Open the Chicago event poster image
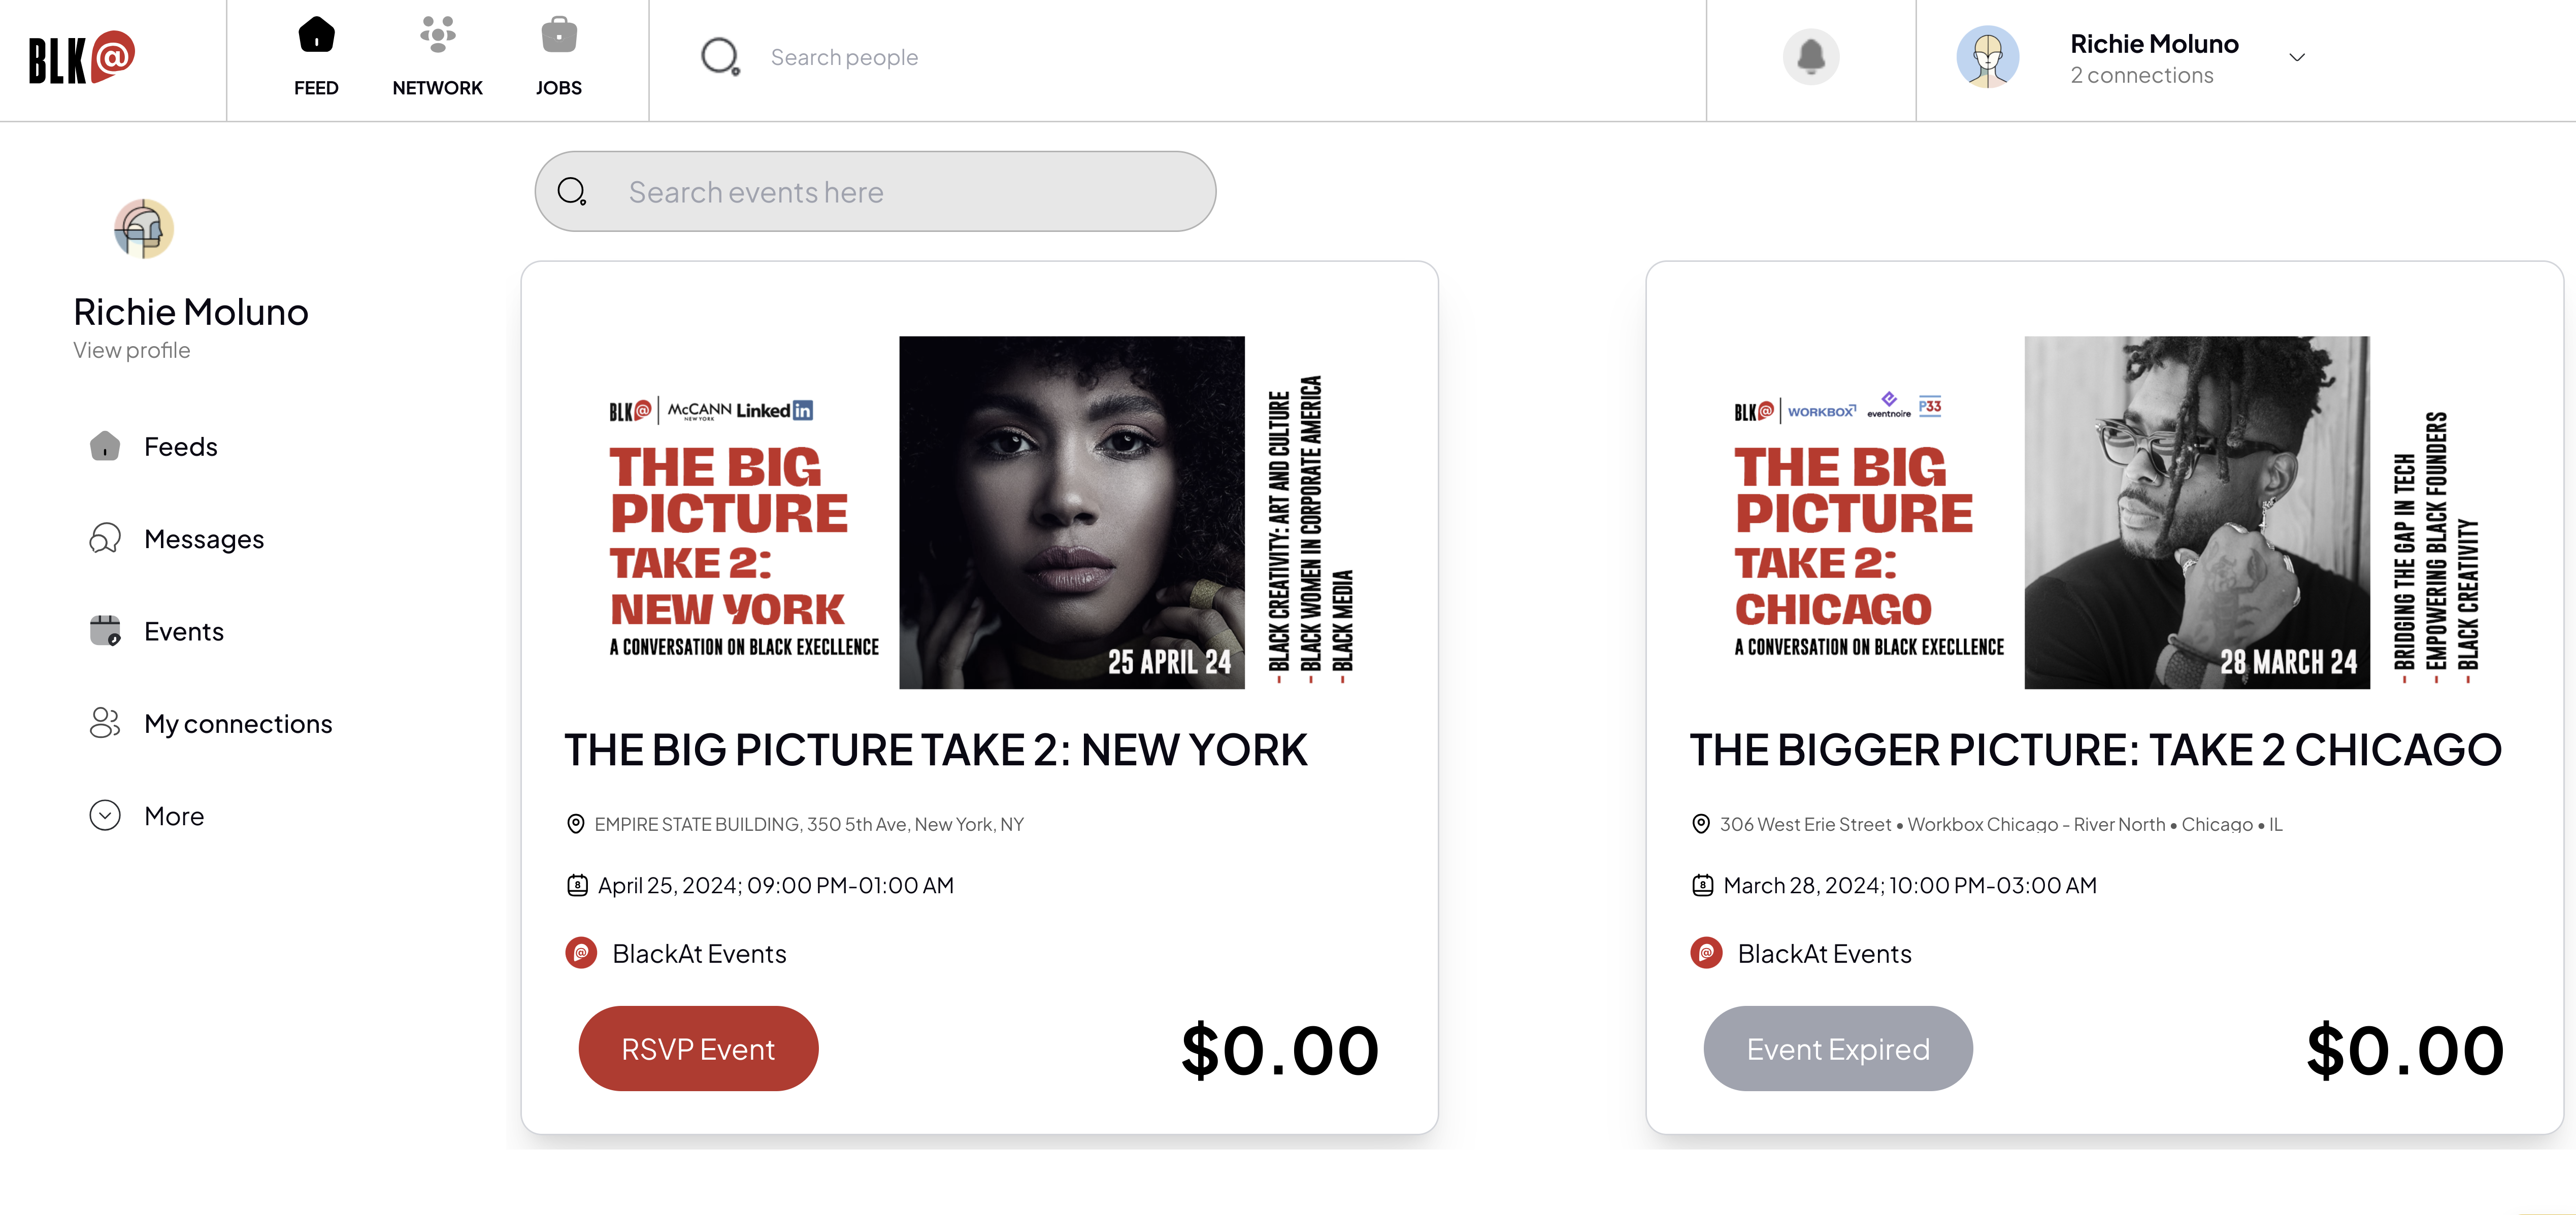The width and height of the screenshot is (2576, 1215). 2105,512
